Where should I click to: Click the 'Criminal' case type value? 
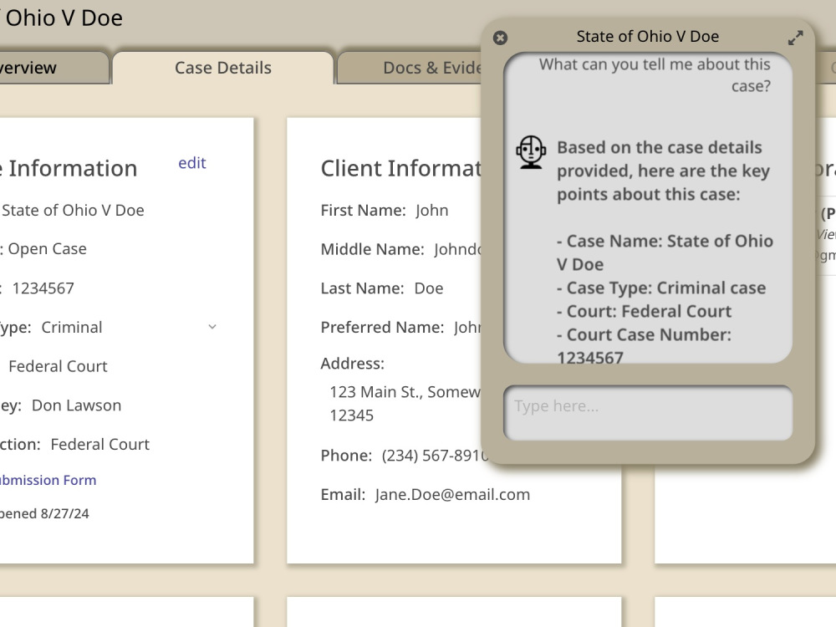point(72,328)
